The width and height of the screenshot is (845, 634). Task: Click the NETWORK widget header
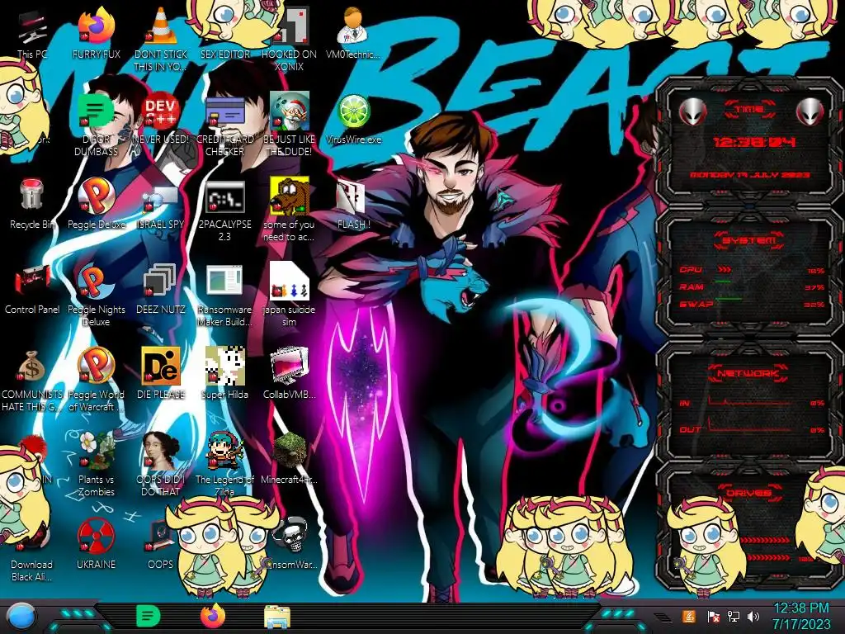(748, 372)
